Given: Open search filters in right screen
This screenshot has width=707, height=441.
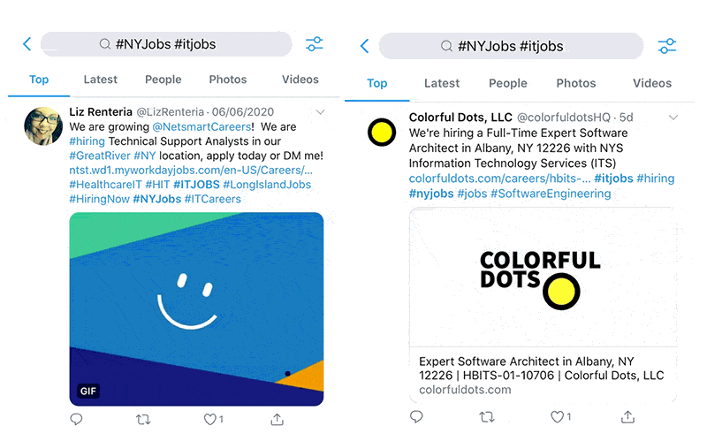Looking at the screenshot, I should [x=667, y=46].
